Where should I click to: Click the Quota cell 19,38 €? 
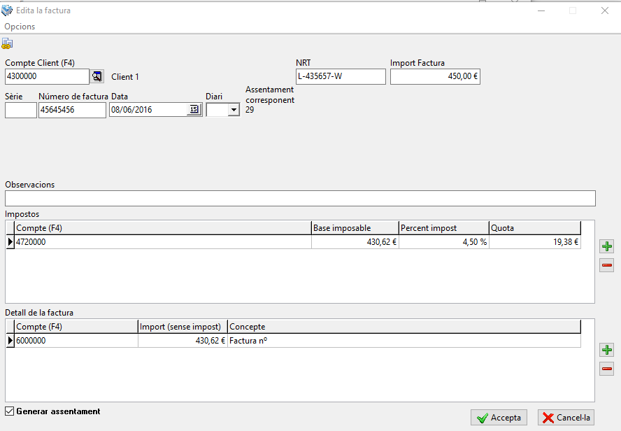(x=535, y=242)
